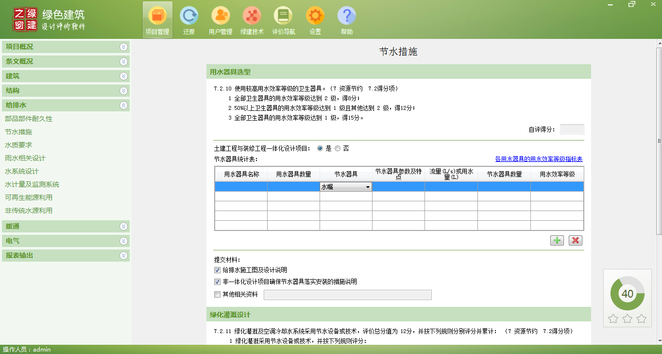Select 水质要求 in sidebar
The height and width of the screenshot is (354, 662).
pos(18,145)
